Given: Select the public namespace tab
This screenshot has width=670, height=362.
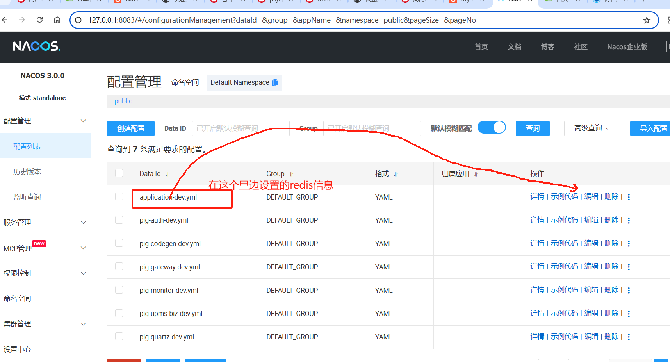Looking at the screenshot, I should coord(123,101).
